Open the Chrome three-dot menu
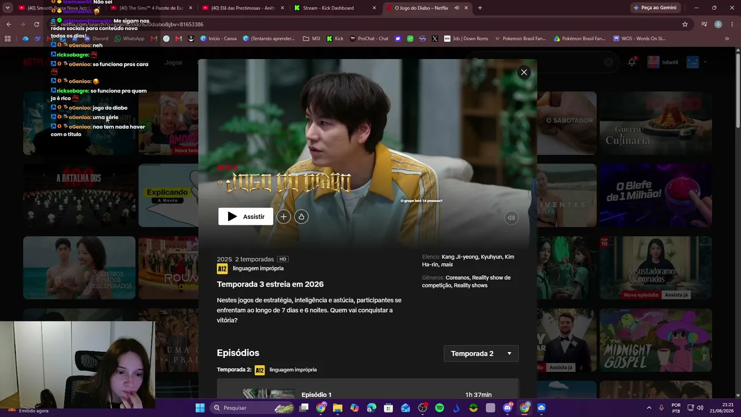741x417 pixels. click(732, 24)
